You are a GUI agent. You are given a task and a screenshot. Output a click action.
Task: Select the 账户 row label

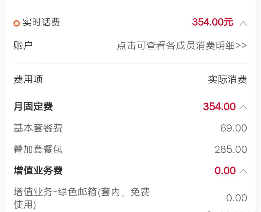coord(23,46)
